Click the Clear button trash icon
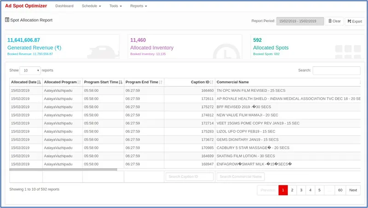The width and height of the screenshot is (368, 208). tap(329, 21)
